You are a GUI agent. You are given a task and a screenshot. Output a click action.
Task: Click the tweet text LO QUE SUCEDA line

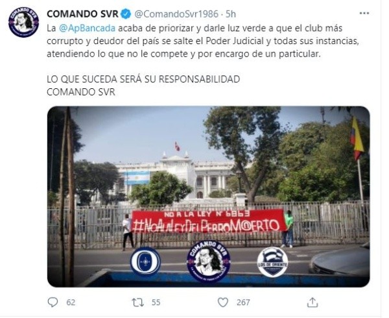(143, 79)
